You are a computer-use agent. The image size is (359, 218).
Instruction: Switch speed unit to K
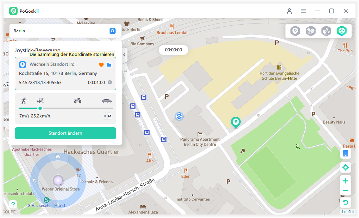[x=105, y=116]
